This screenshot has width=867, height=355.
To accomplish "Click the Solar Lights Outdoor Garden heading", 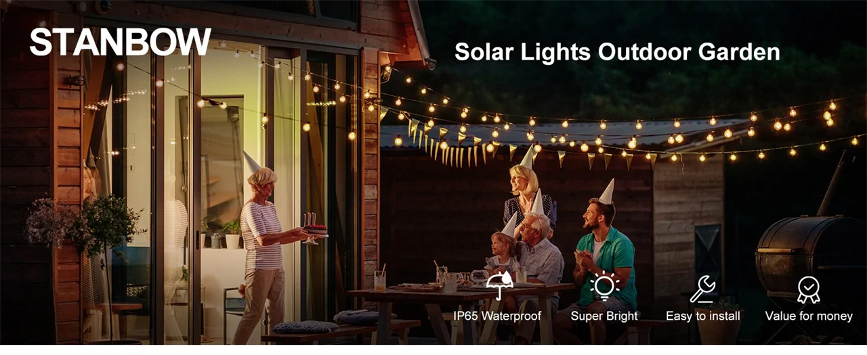I will tap(617, 52).
